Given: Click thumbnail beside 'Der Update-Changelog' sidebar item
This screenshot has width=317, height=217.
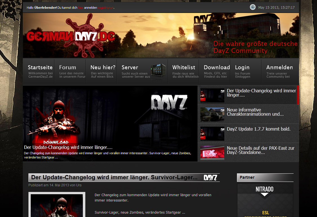Looking at the screenshot, I should point(212,95).
